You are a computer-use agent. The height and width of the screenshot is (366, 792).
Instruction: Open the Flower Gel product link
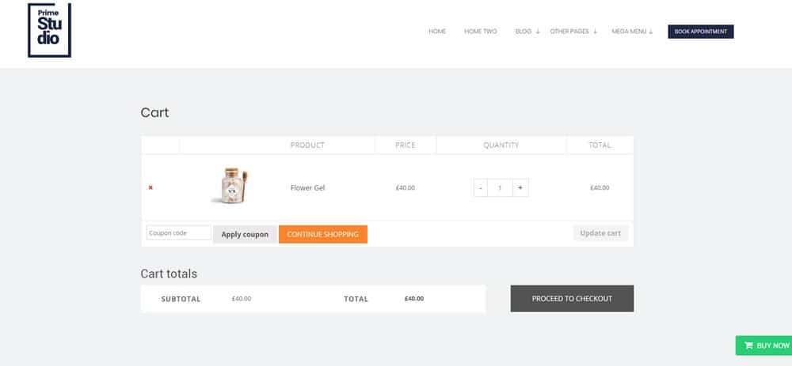click(x=307, y=188)
